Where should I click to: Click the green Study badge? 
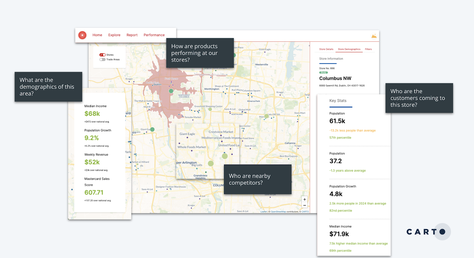coord(324,72)
